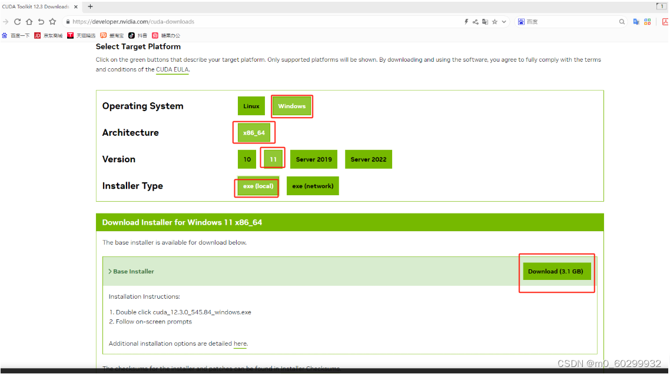Image resolution: width=670 pixels, height=374 pixels.
Task: Open the 抖音 TikTok bookmark
Action: (138, 35)
